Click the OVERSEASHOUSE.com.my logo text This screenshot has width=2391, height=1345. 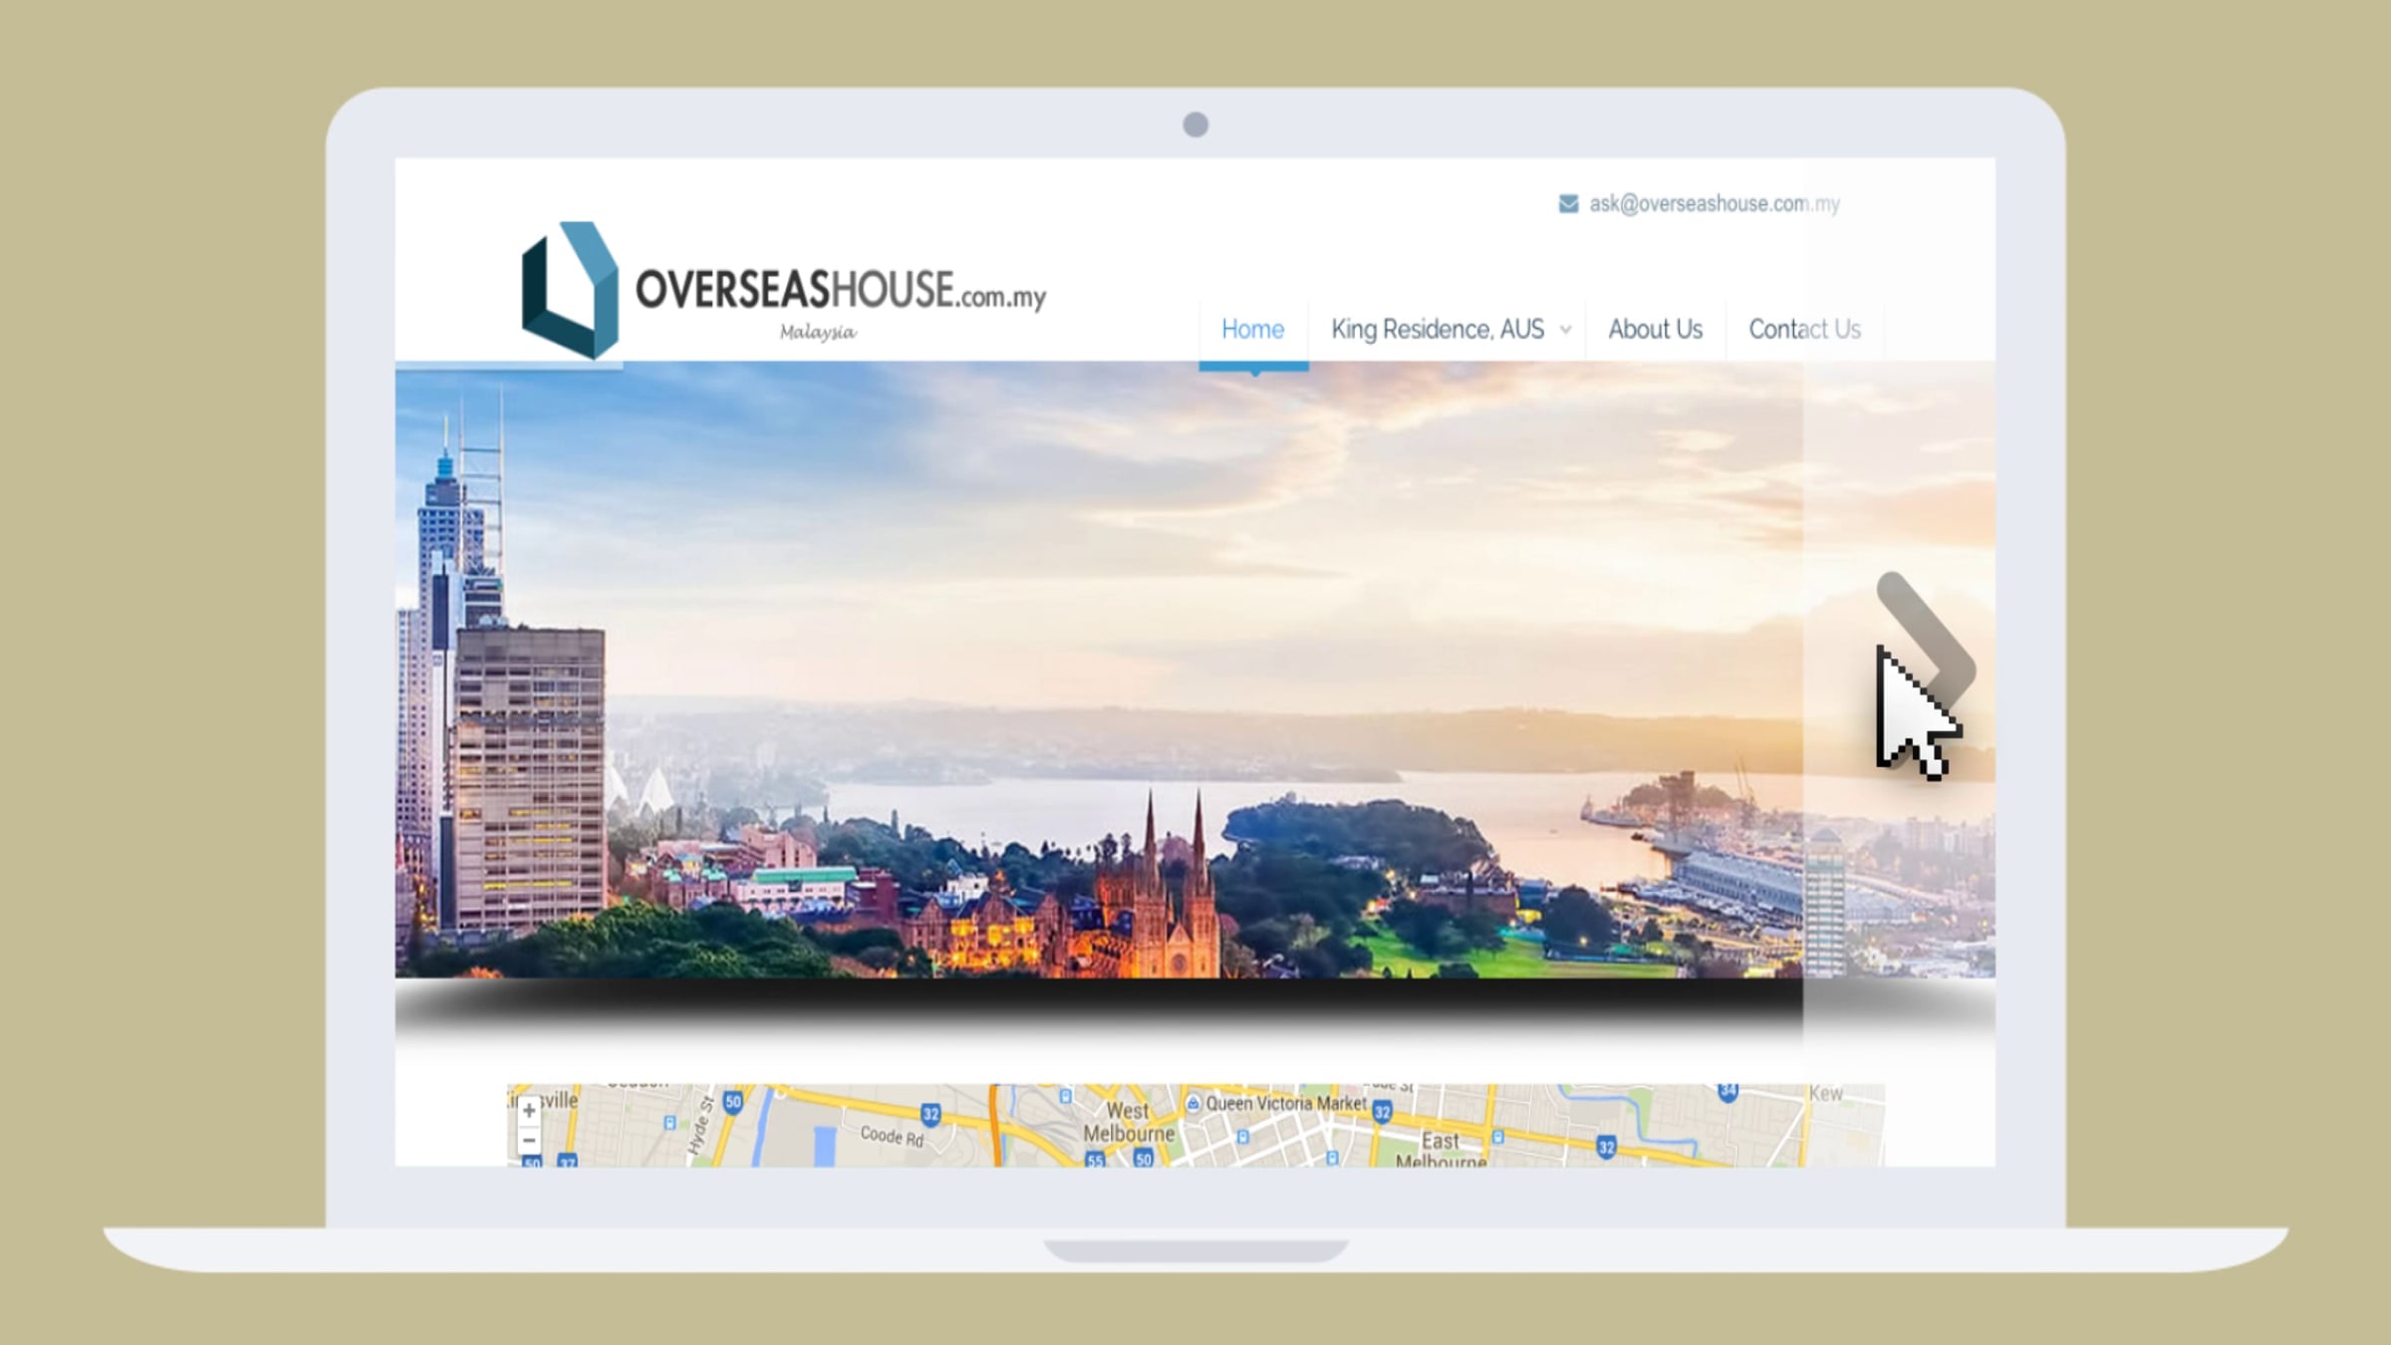(840, 290)
